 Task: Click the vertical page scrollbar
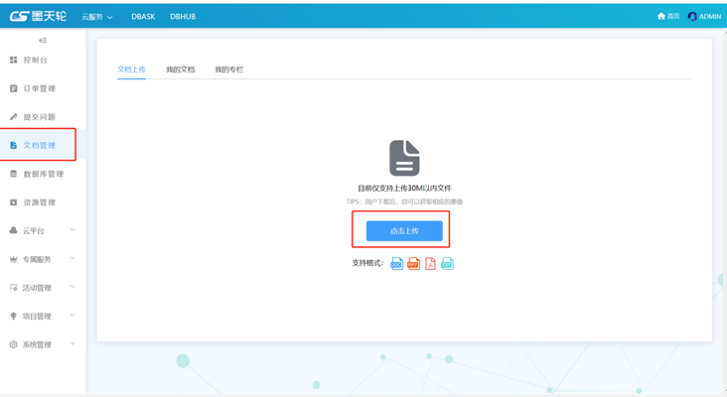pos(725,211)
